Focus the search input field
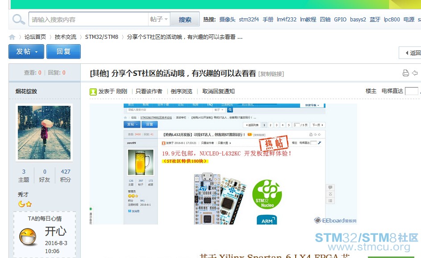 [89, 19]
